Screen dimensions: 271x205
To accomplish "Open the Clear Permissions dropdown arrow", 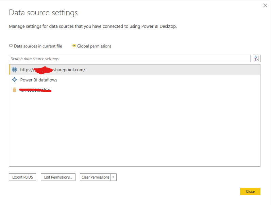I will (x=114, y=177).
